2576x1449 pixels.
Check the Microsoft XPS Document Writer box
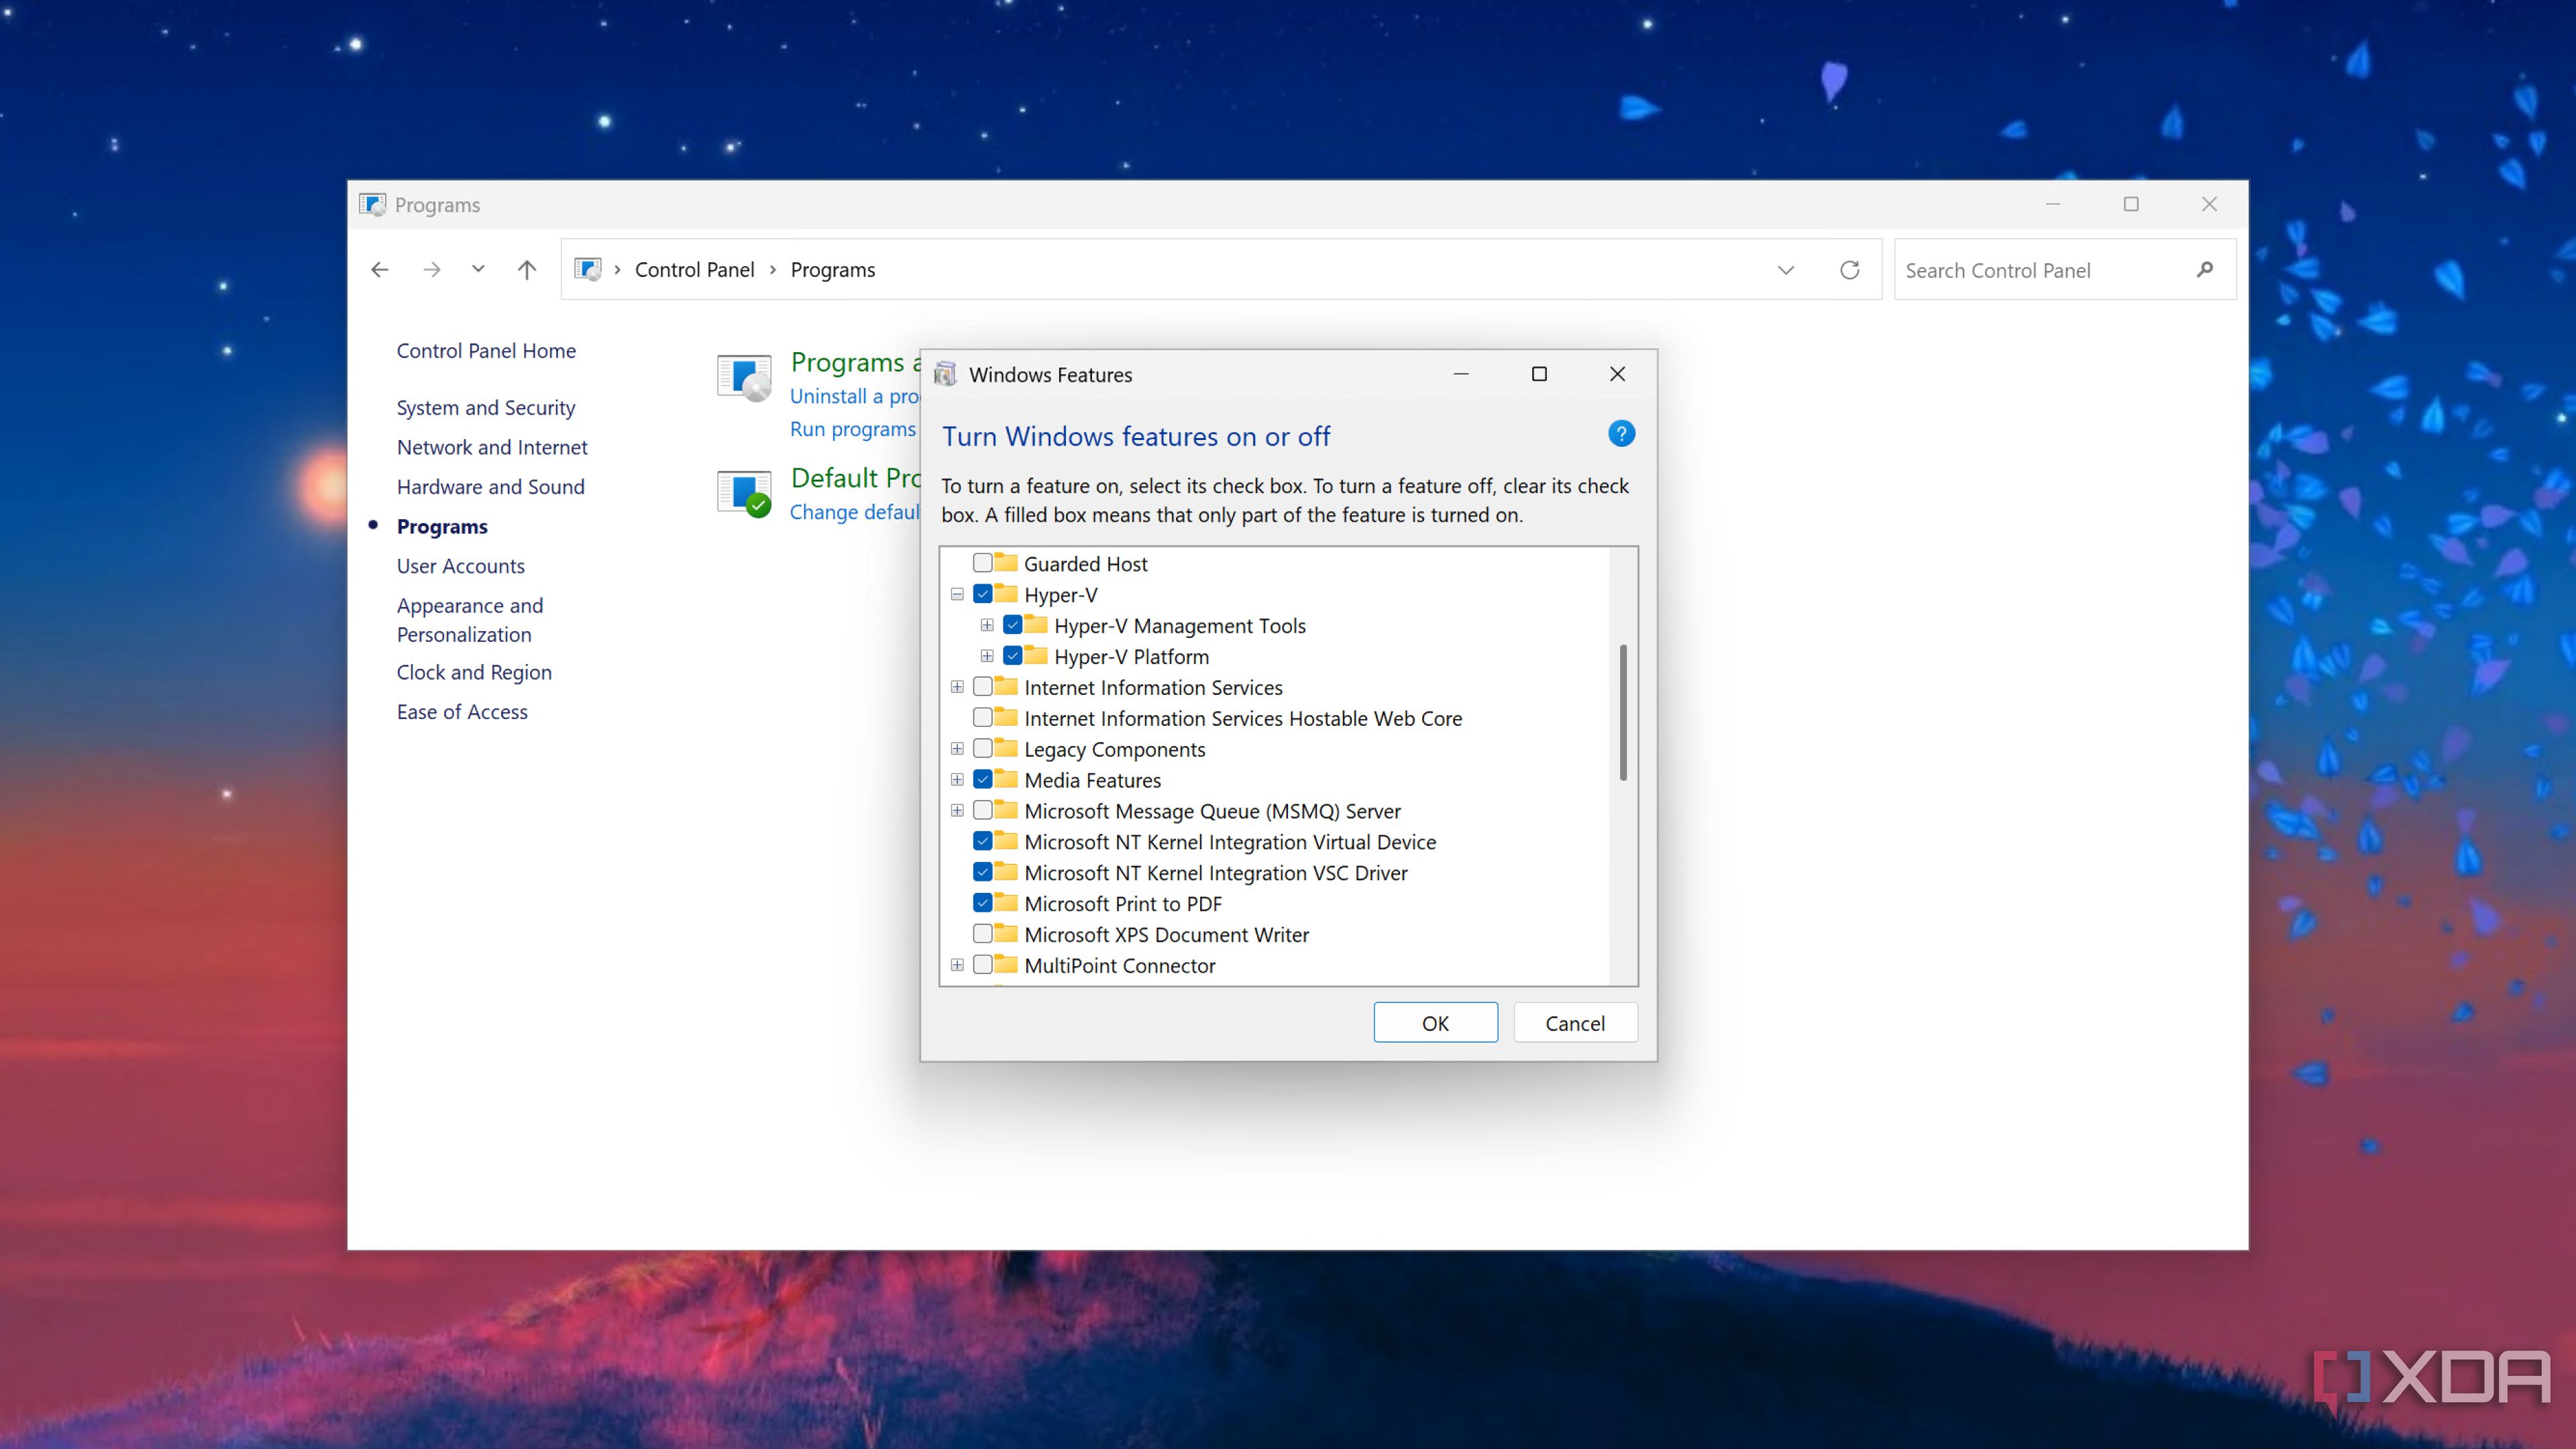click(x=983, y=934)
